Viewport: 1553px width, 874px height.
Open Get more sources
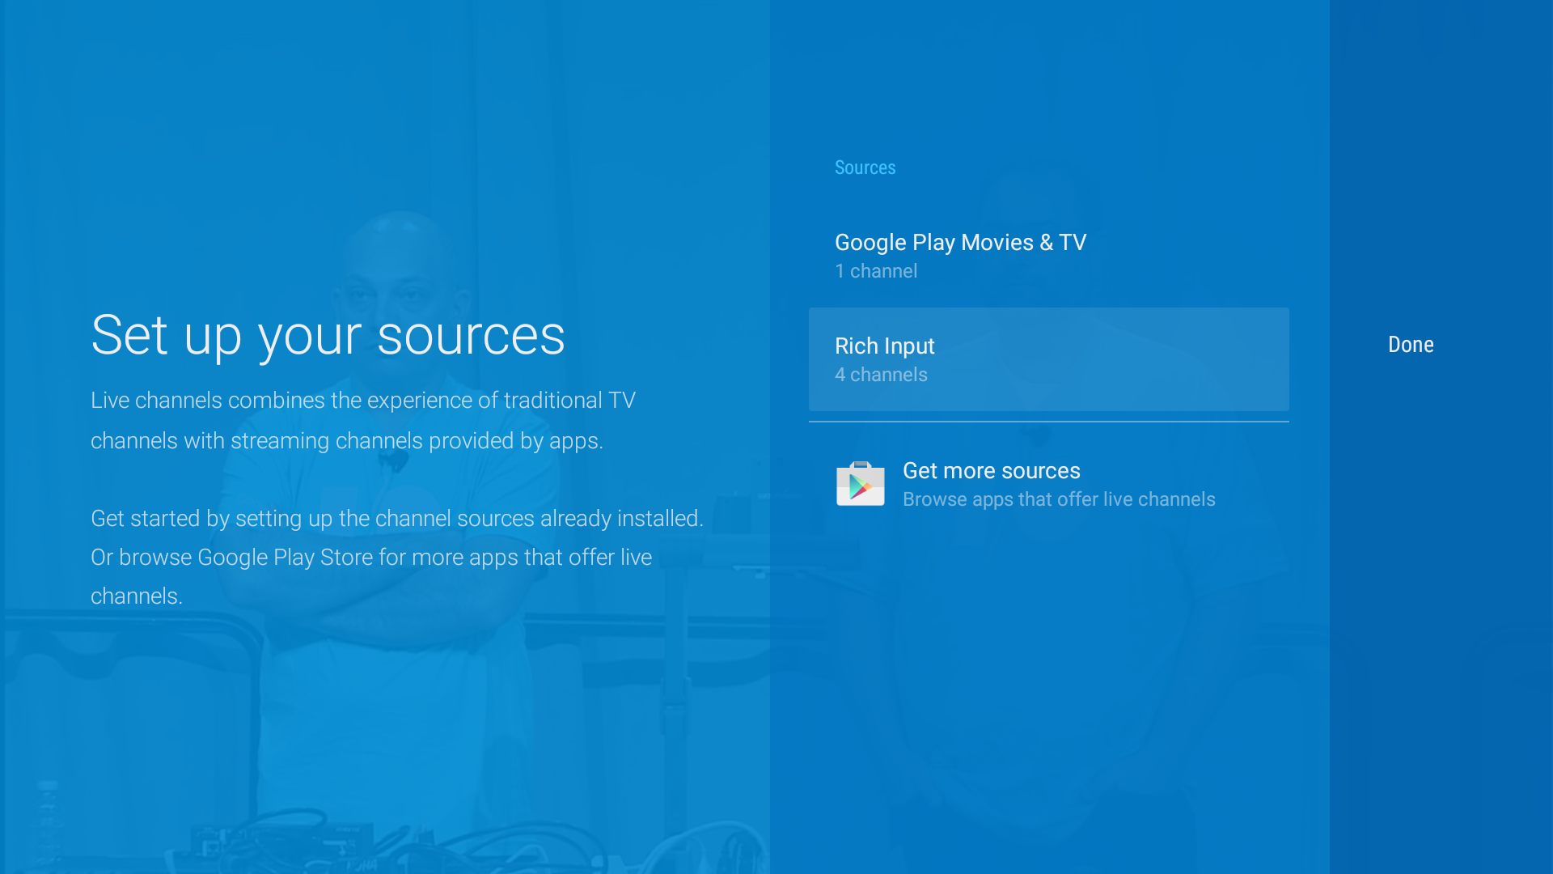pos(991,471)
